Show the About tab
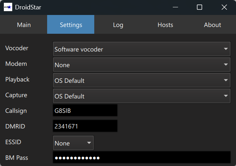This screenshot has height=166, width=236. click(x=212, y=25)
